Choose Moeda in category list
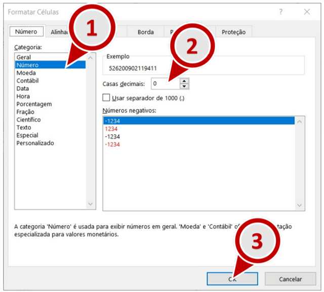This screenshot has width=324, height=292. click(26, 73)
